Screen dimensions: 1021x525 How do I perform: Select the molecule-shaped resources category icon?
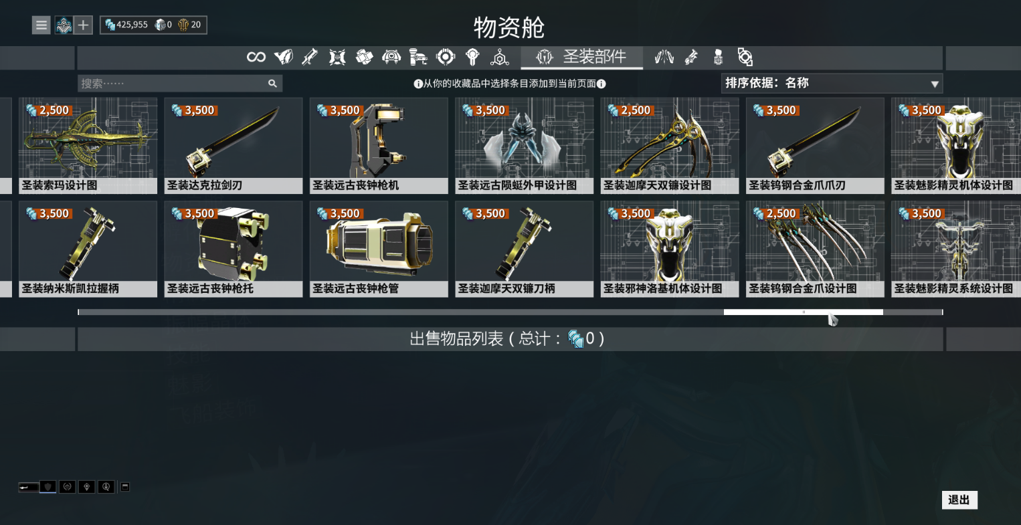(499, 58)
